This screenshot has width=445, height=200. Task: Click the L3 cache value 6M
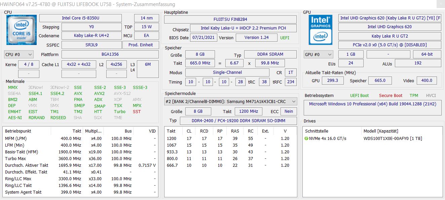148,69
